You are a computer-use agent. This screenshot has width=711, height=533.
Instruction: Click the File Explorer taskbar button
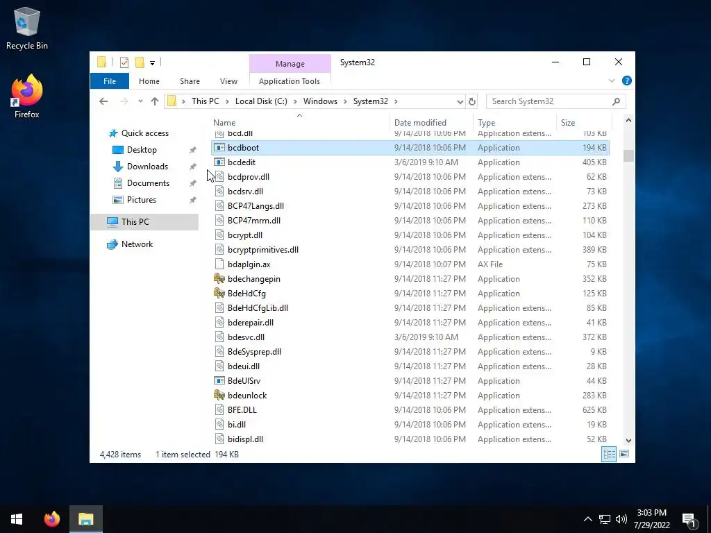pyautogui.click(x=85, y=519)
